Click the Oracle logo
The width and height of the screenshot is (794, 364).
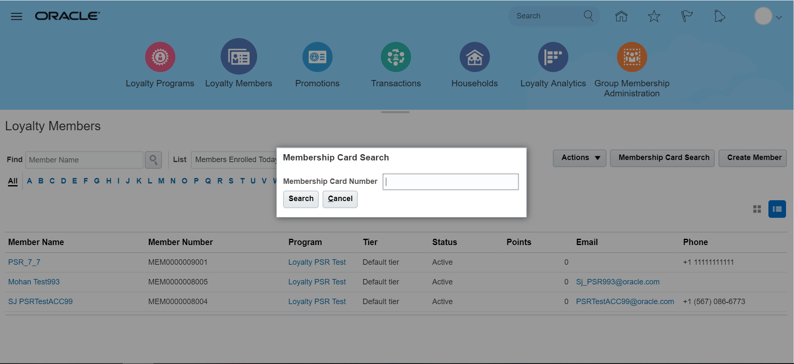coord(68,16)
